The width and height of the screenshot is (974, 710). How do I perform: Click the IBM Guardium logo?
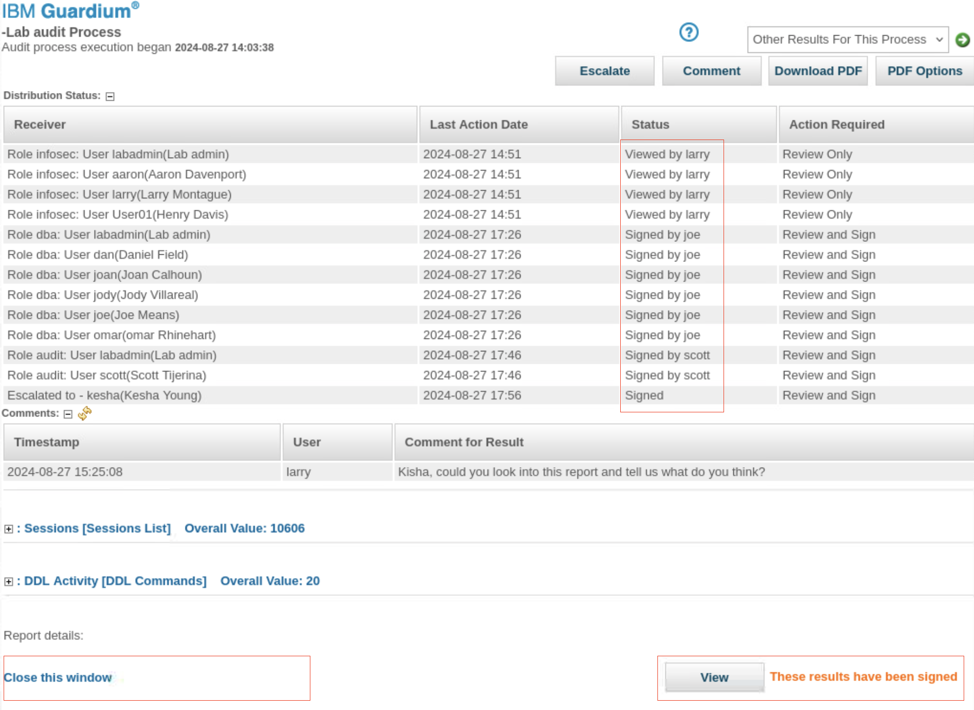tap(70, 10)
